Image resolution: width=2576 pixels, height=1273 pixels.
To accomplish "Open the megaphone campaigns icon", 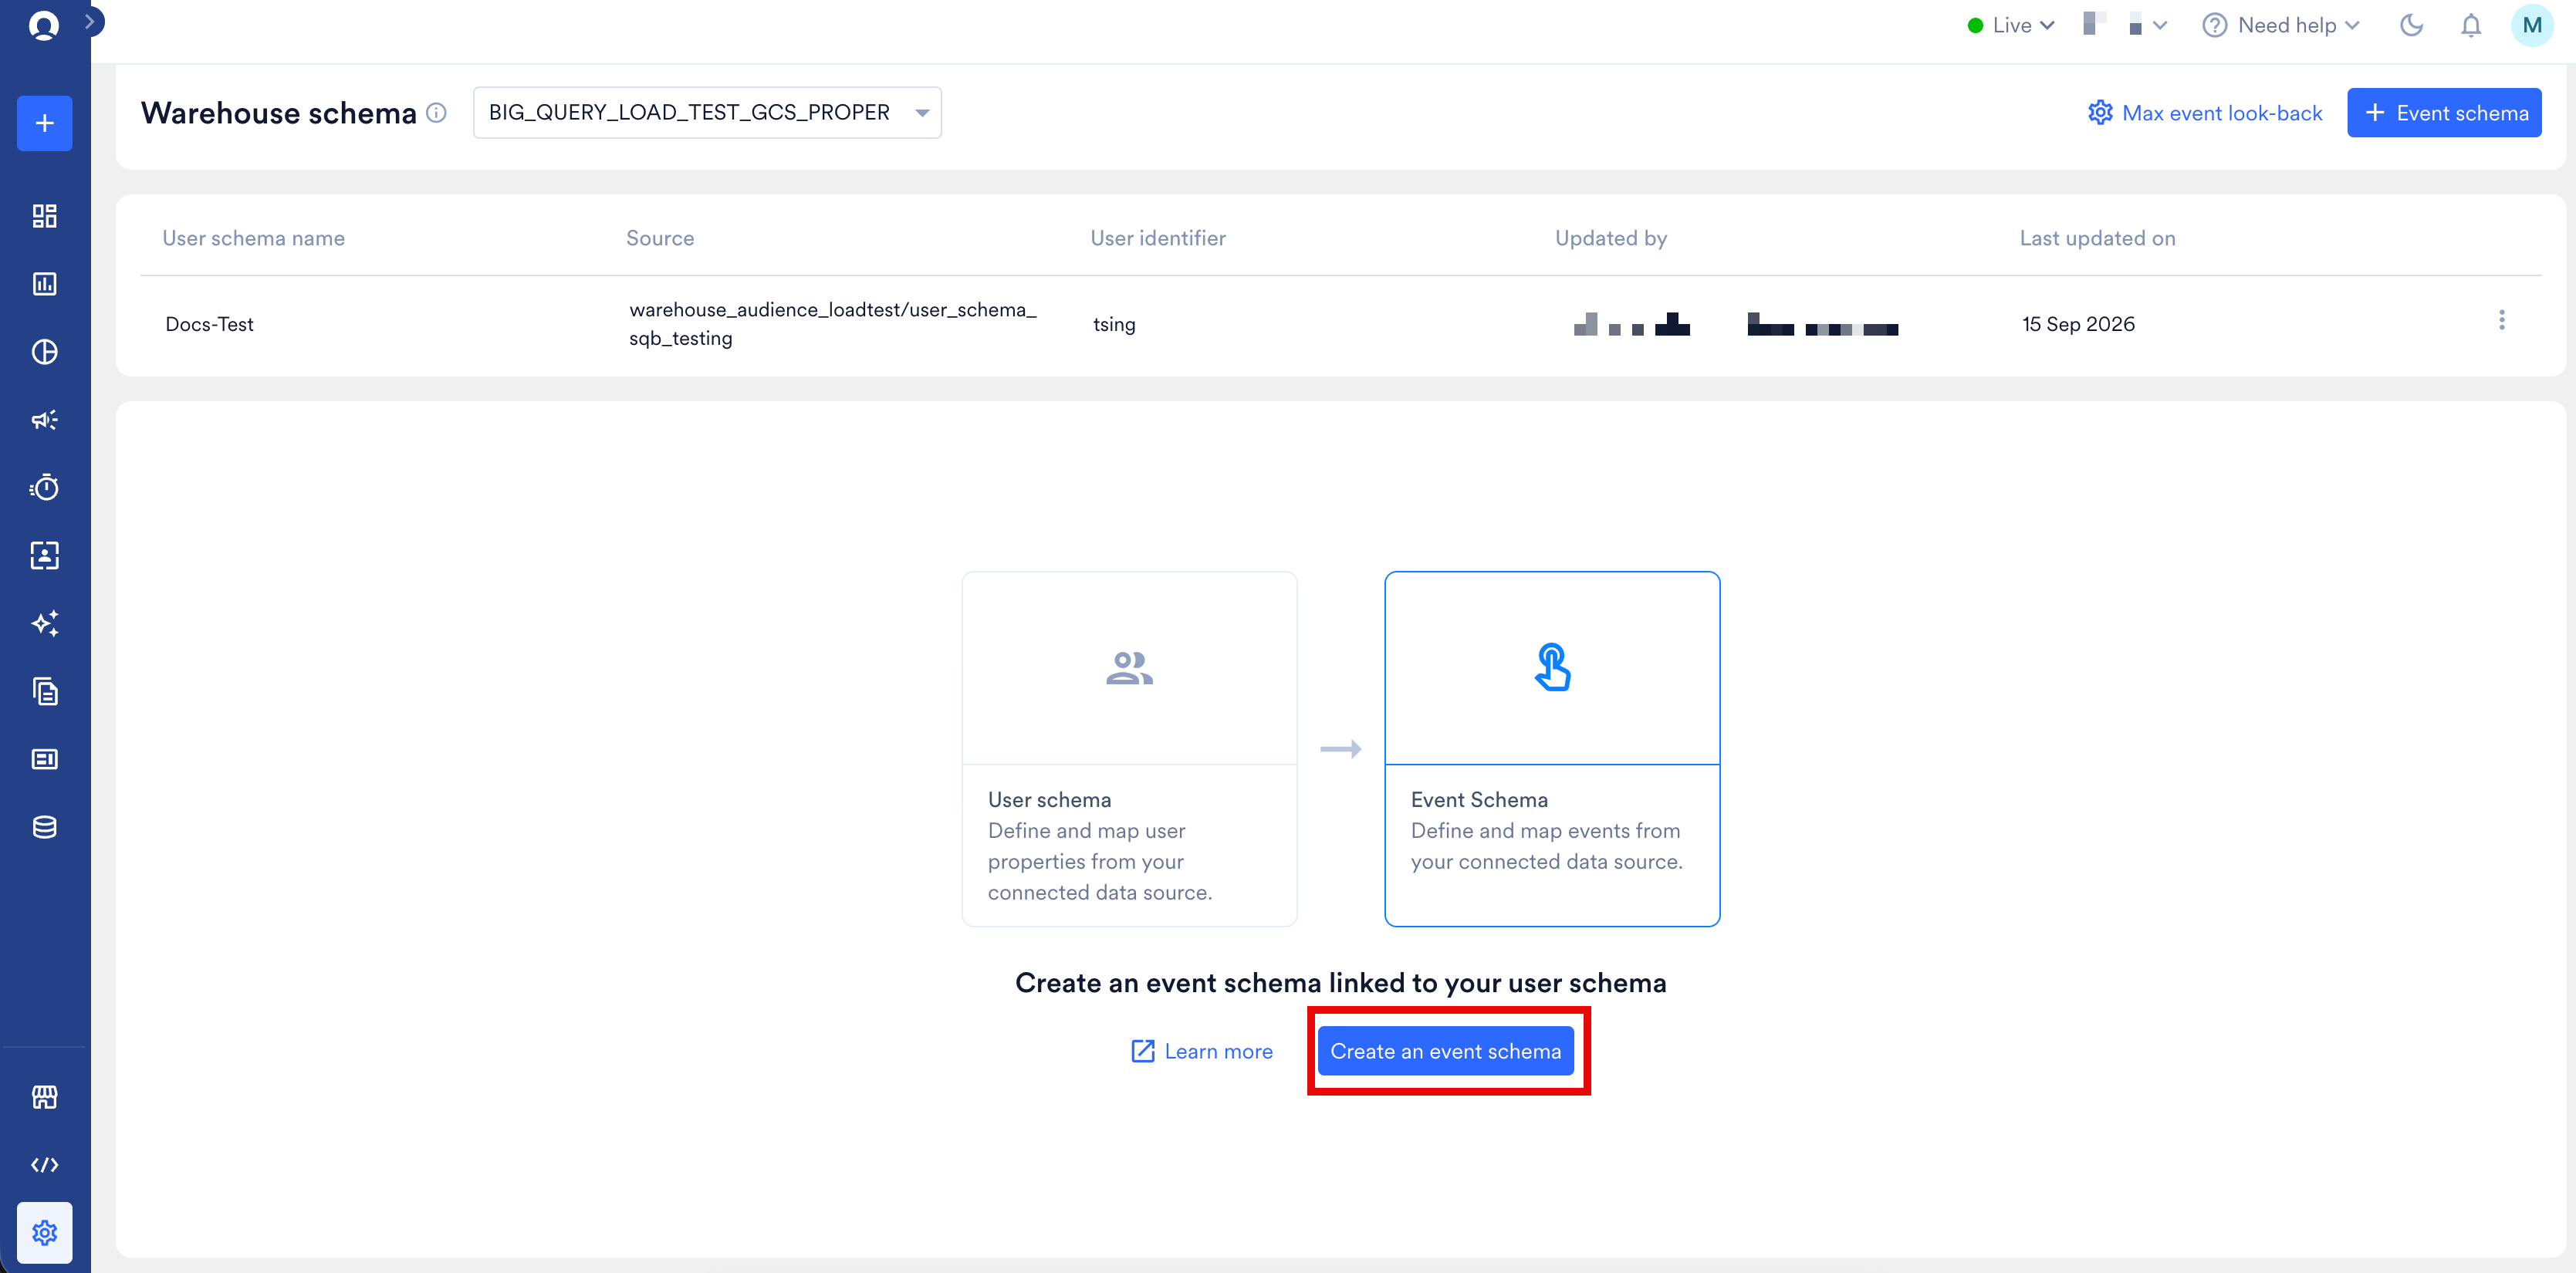I will click(44, 420).
